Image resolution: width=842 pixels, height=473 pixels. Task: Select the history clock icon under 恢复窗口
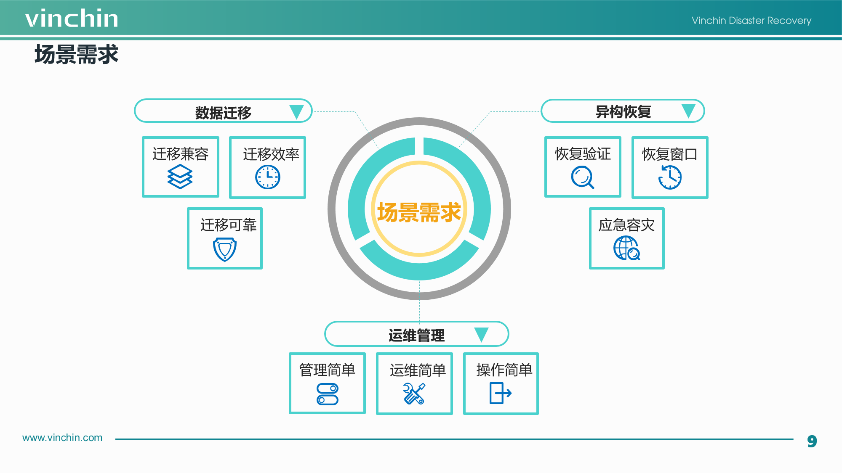[x=670, y=177]
